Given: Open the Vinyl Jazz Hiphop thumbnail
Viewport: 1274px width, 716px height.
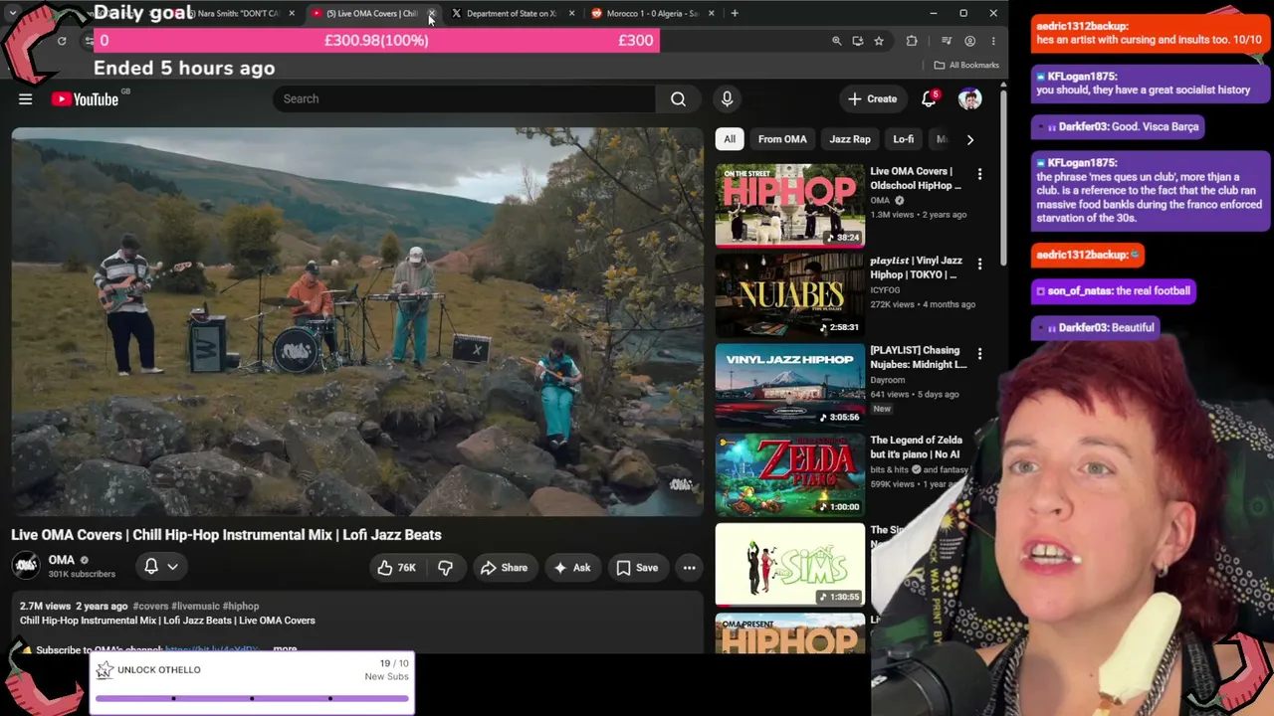Looking at the screenshot, I should click(790, 384).
